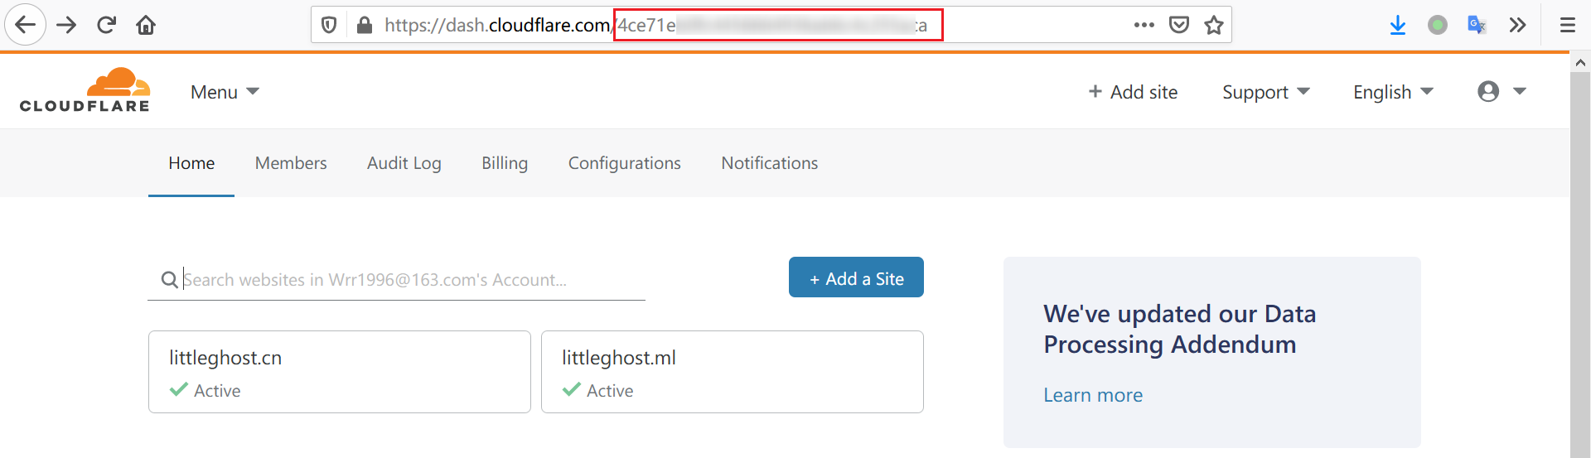
Task: Click the translate extension icon
Action: (1477, 25)
